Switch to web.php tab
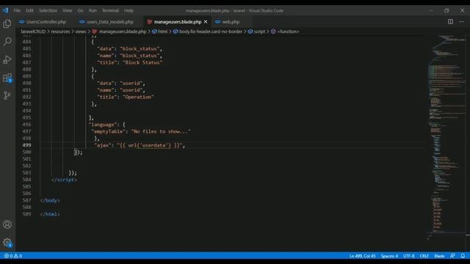The width and height of the screenshot is (470, 264). [x=231, y=22]
